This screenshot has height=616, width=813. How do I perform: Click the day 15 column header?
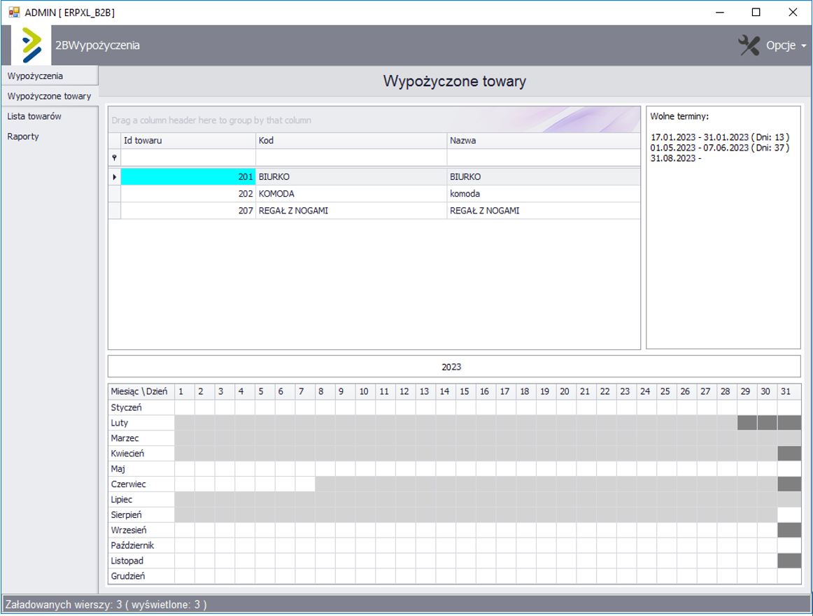pos(466,391)
